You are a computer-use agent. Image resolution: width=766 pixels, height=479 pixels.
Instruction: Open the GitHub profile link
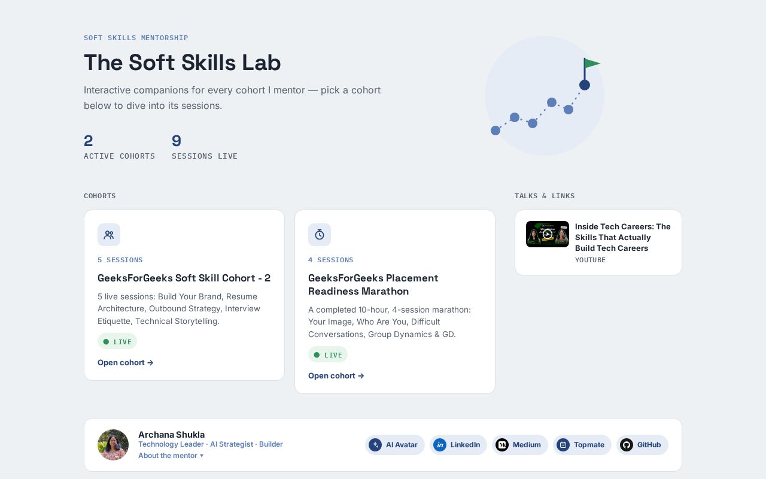tap(642, 445)
